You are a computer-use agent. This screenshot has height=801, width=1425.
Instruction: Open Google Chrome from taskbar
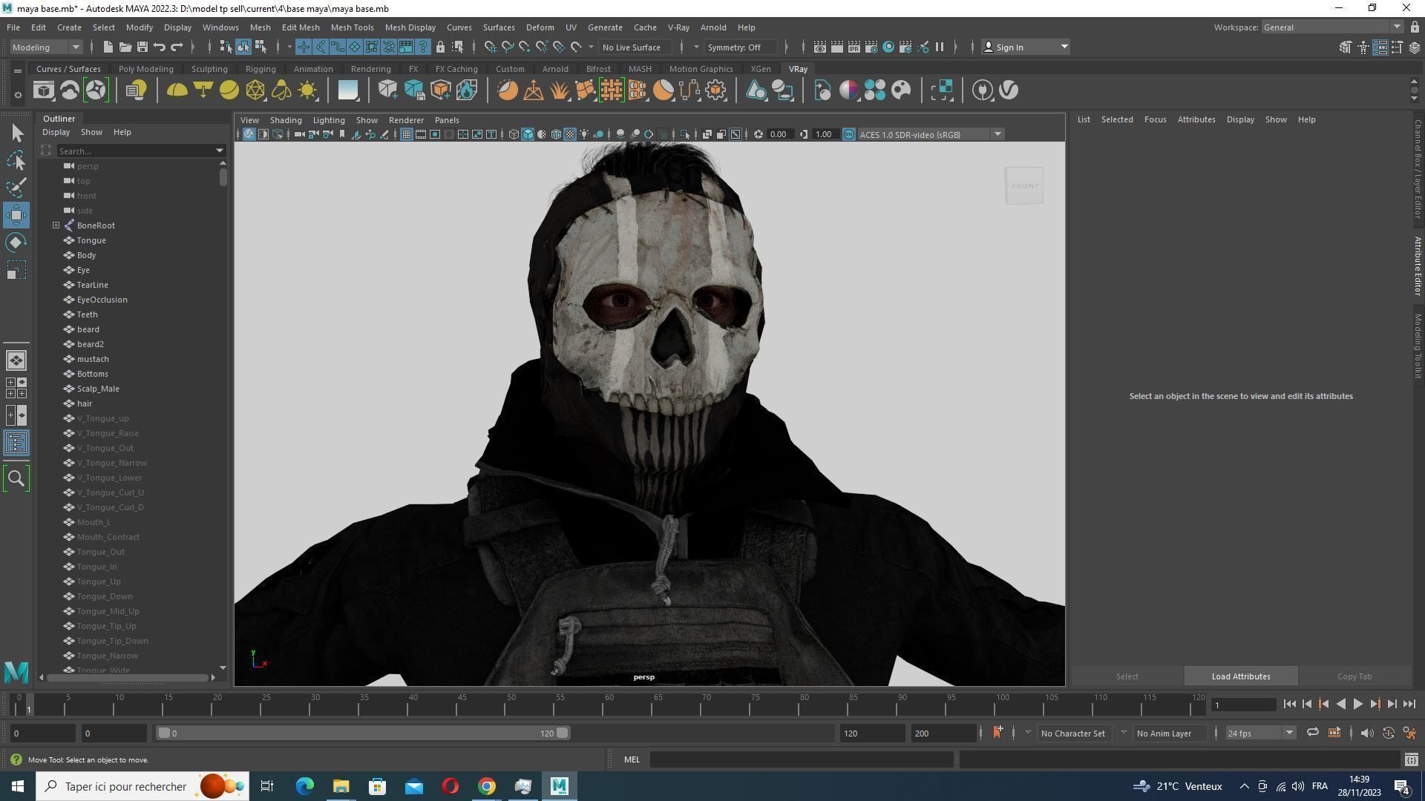click(487, 786)
